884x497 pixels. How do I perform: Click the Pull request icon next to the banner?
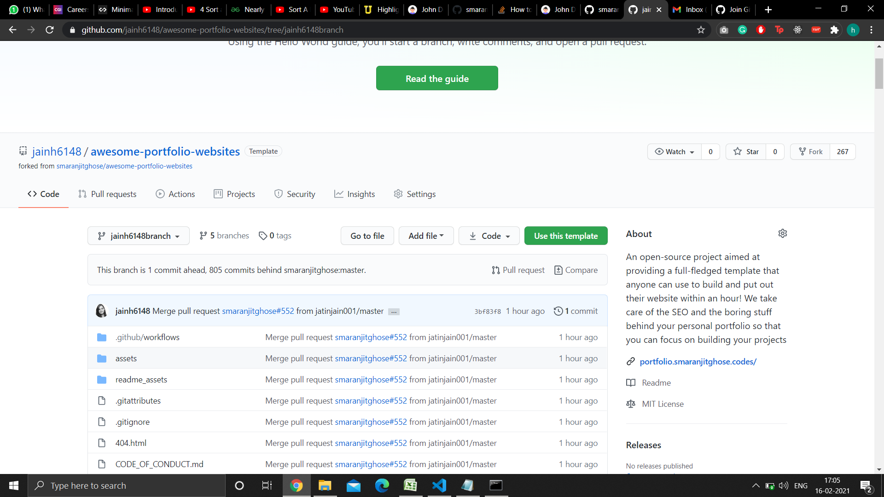pyautogui.click(x=496, y=270)
